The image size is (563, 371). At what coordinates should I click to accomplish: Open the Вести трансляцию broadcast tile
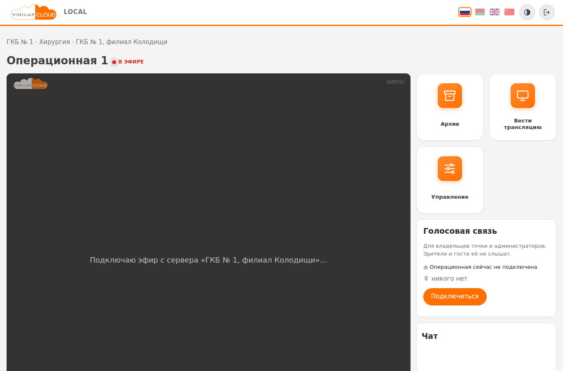(x=523, y=107)
